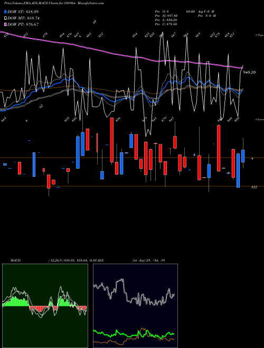Select the 'DOW PT: 876.67' legend text
The image size is (264, 348).
point(23,24)
